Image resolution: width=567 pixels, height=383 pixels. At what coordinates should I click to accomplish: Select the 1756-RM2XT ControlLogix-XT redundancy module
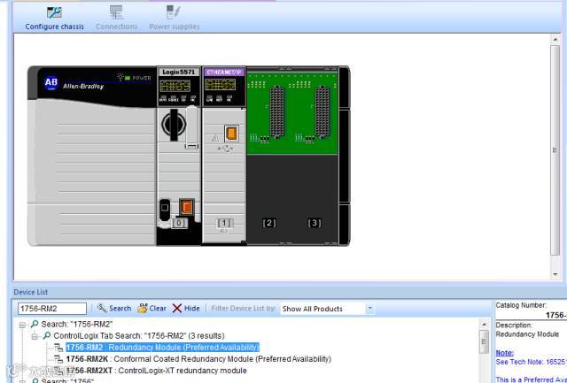pos(156,371)
